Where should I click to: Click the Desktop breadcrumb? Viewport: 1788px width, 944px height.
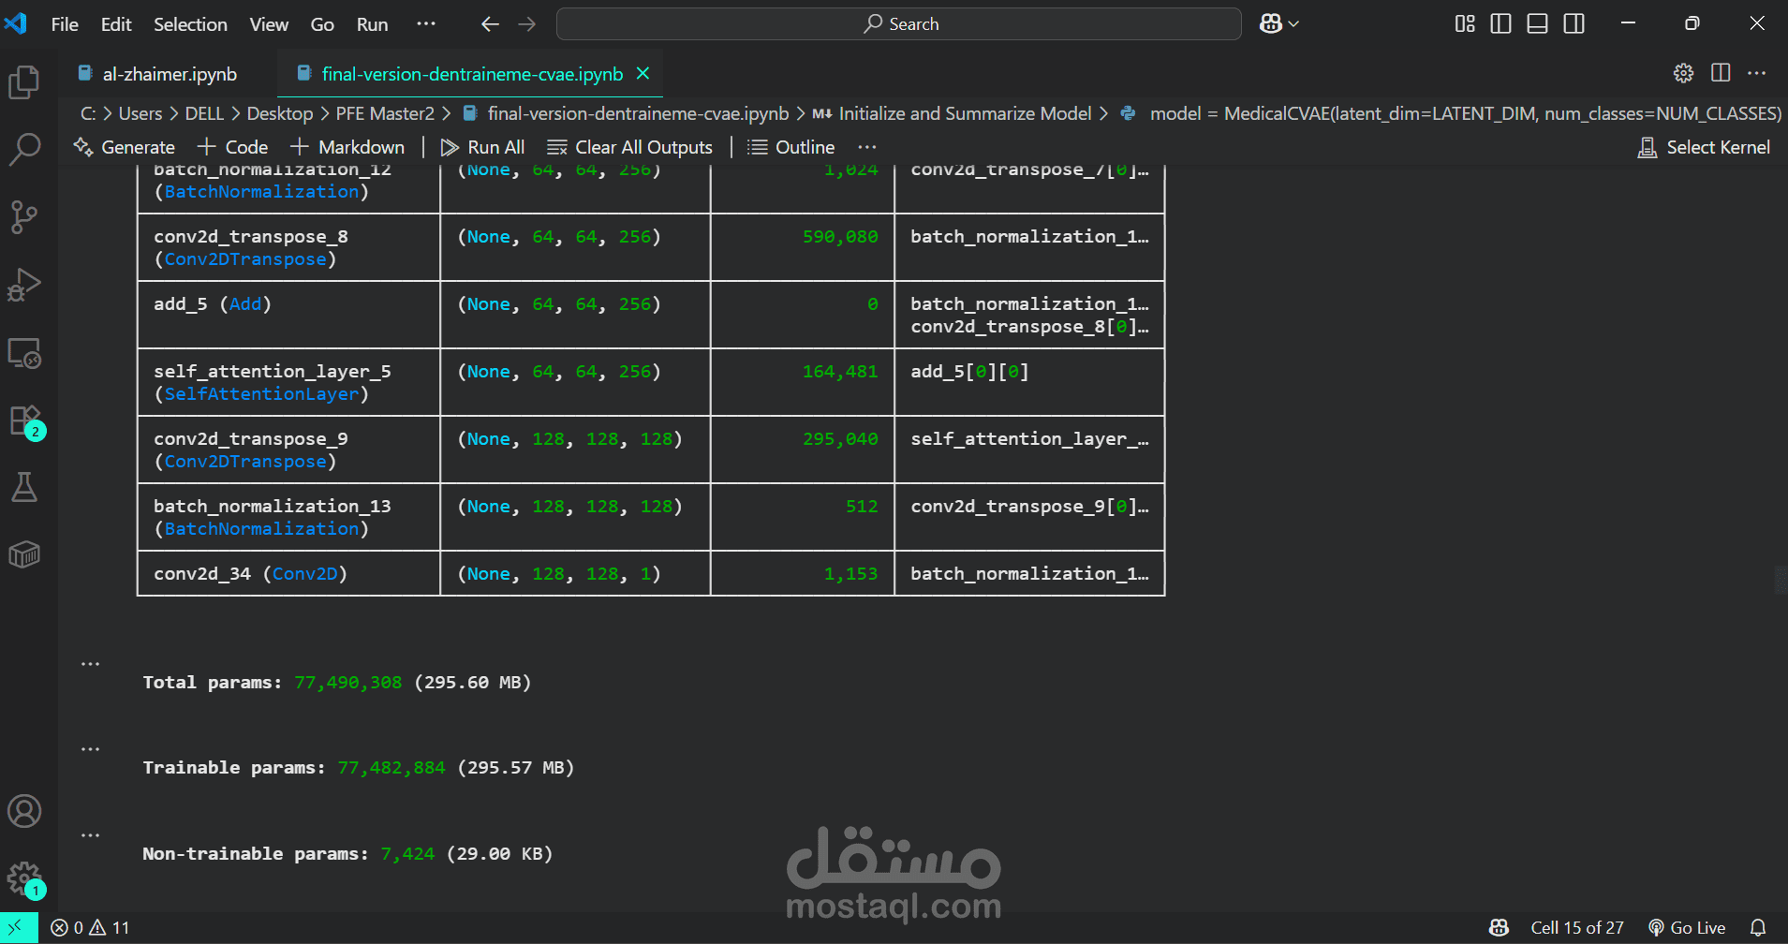coord(280,113)
